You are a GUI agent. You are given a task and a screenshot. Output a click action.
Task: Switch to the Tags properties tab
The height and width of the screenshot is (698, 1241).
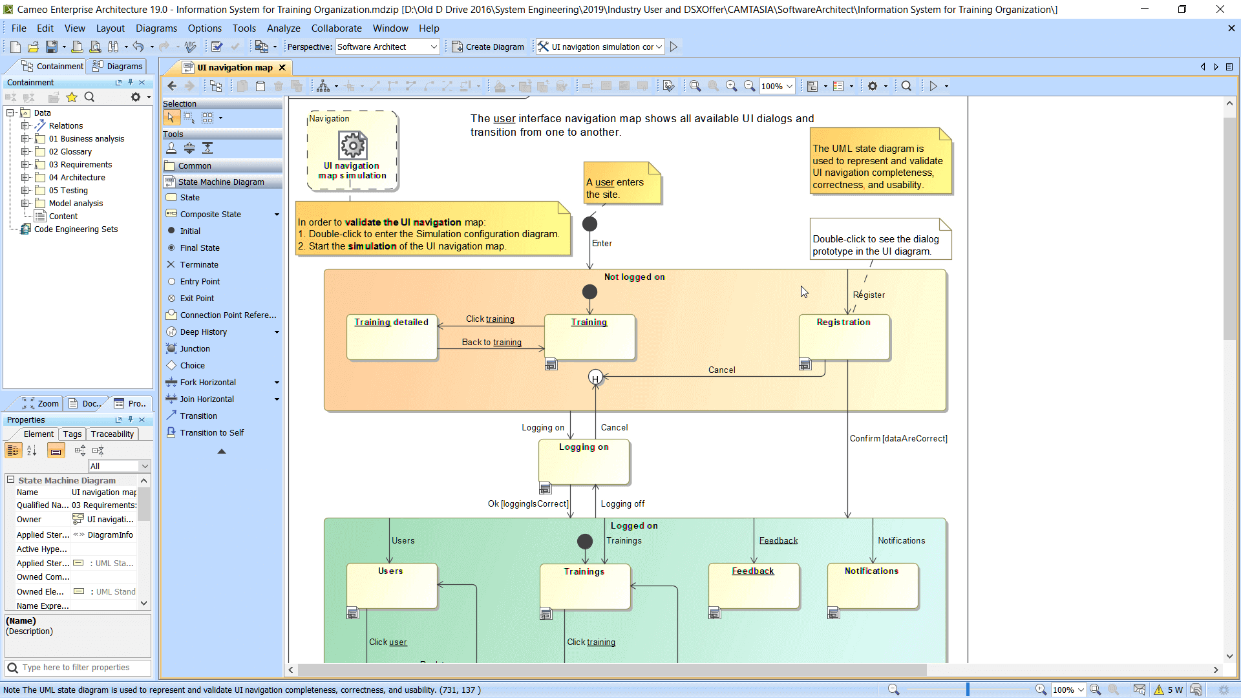pyautogui.click(x=72, y=434)
